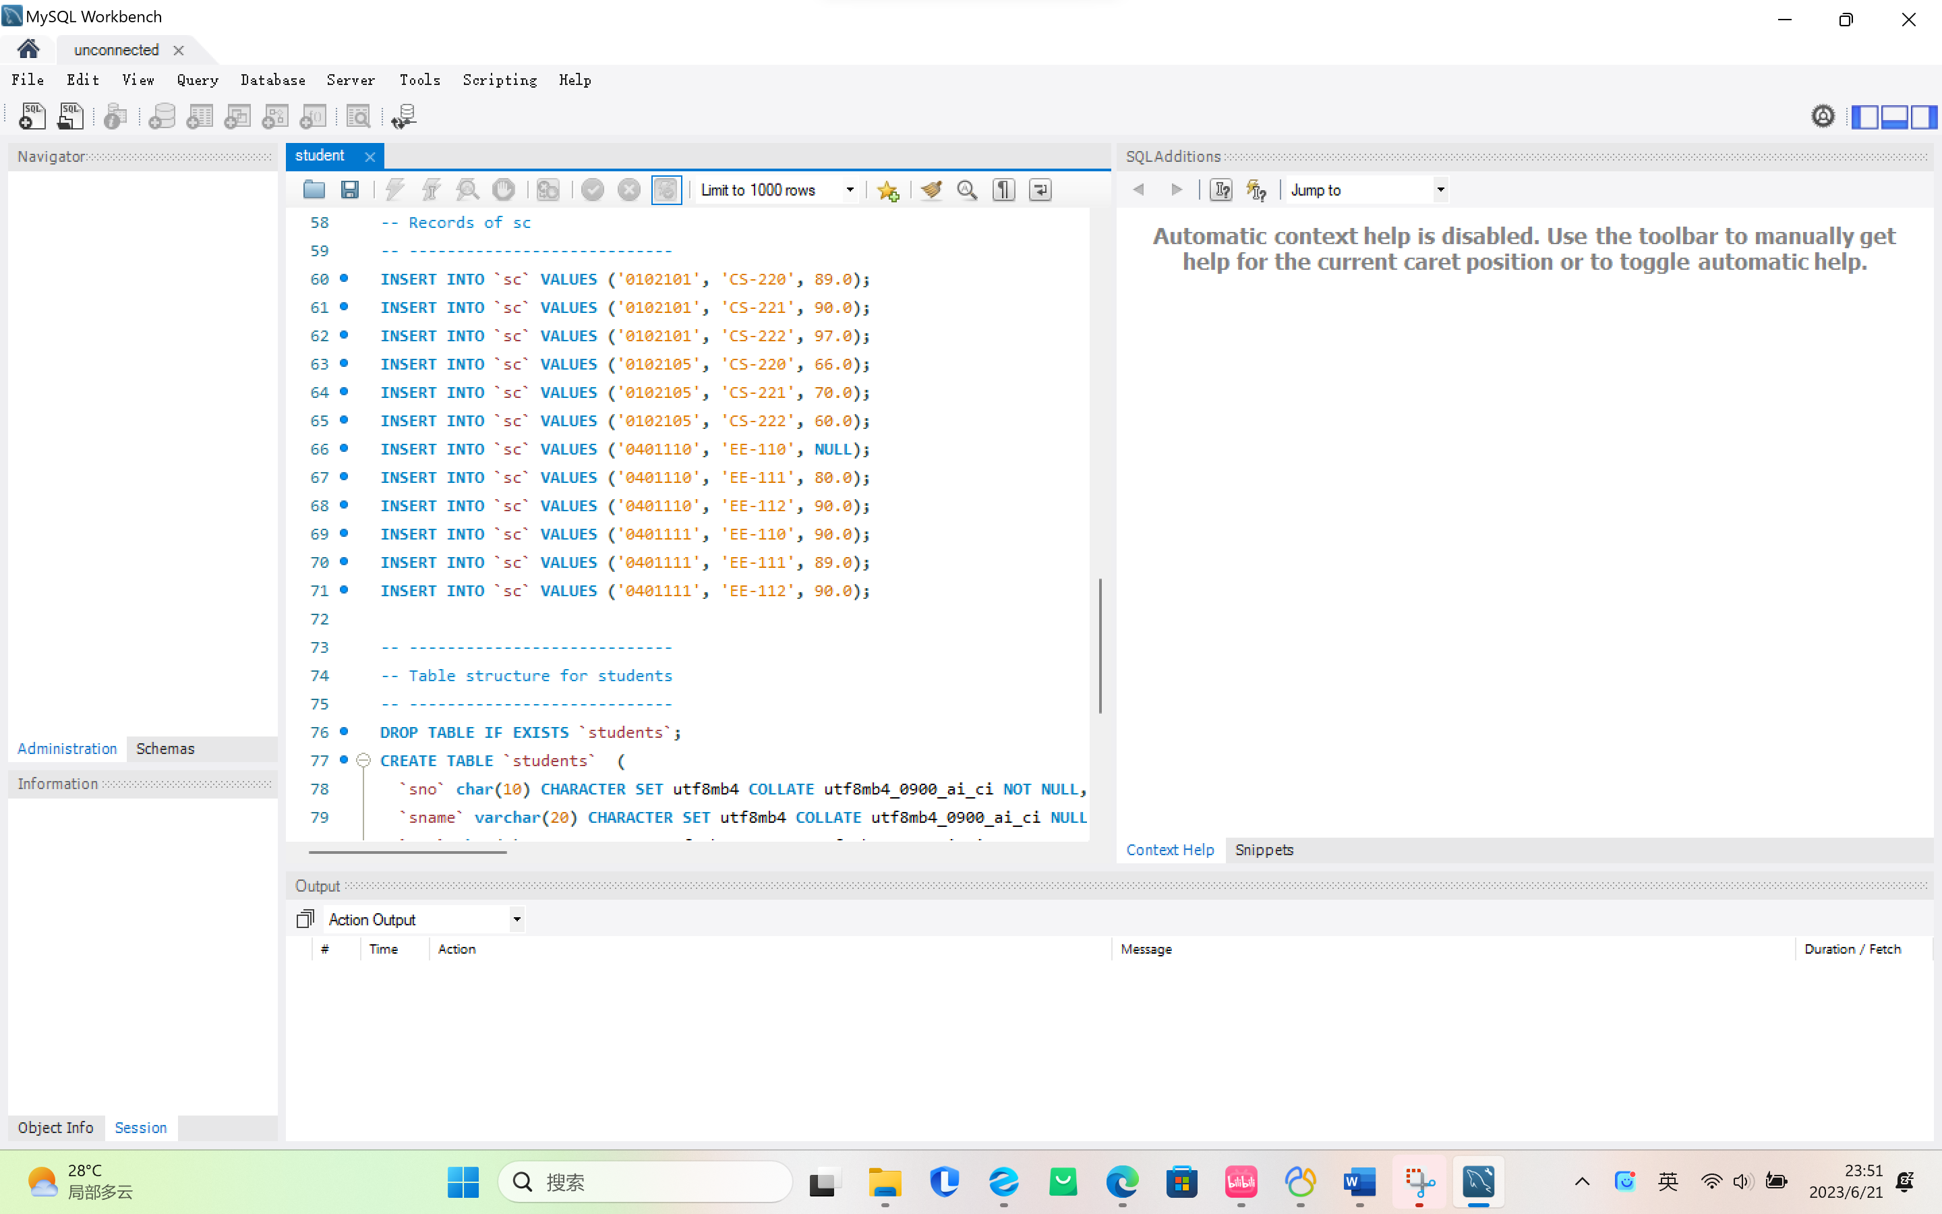Open the Scripting menu
1942x1214 pixels.
pos(499,80)
